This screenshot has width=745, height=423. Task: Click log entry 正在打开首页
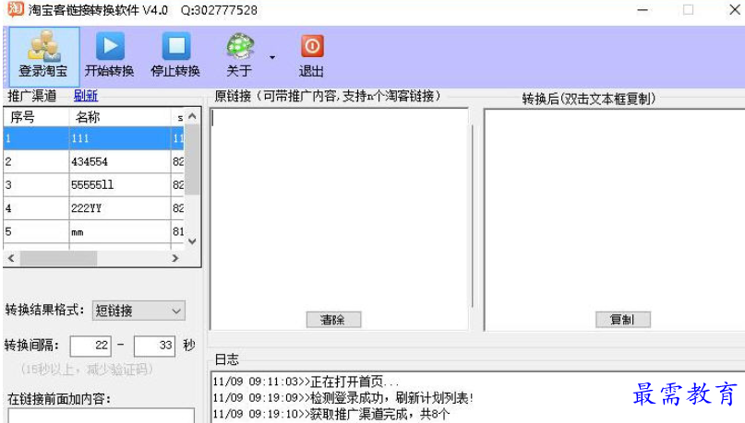tap(306, 382)
